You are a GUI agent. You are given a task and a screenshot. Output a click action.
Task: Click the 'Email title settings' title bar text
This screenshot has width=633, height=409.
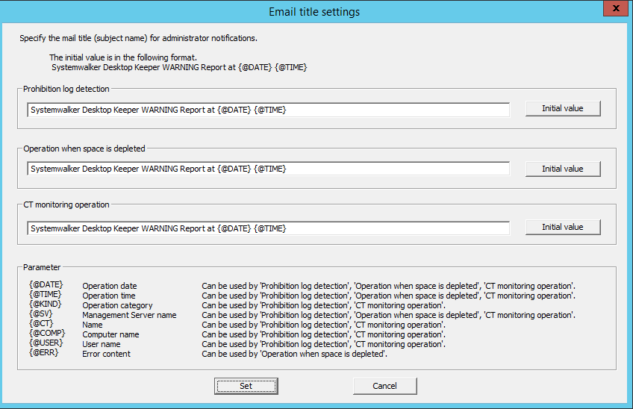click(314, 12)
